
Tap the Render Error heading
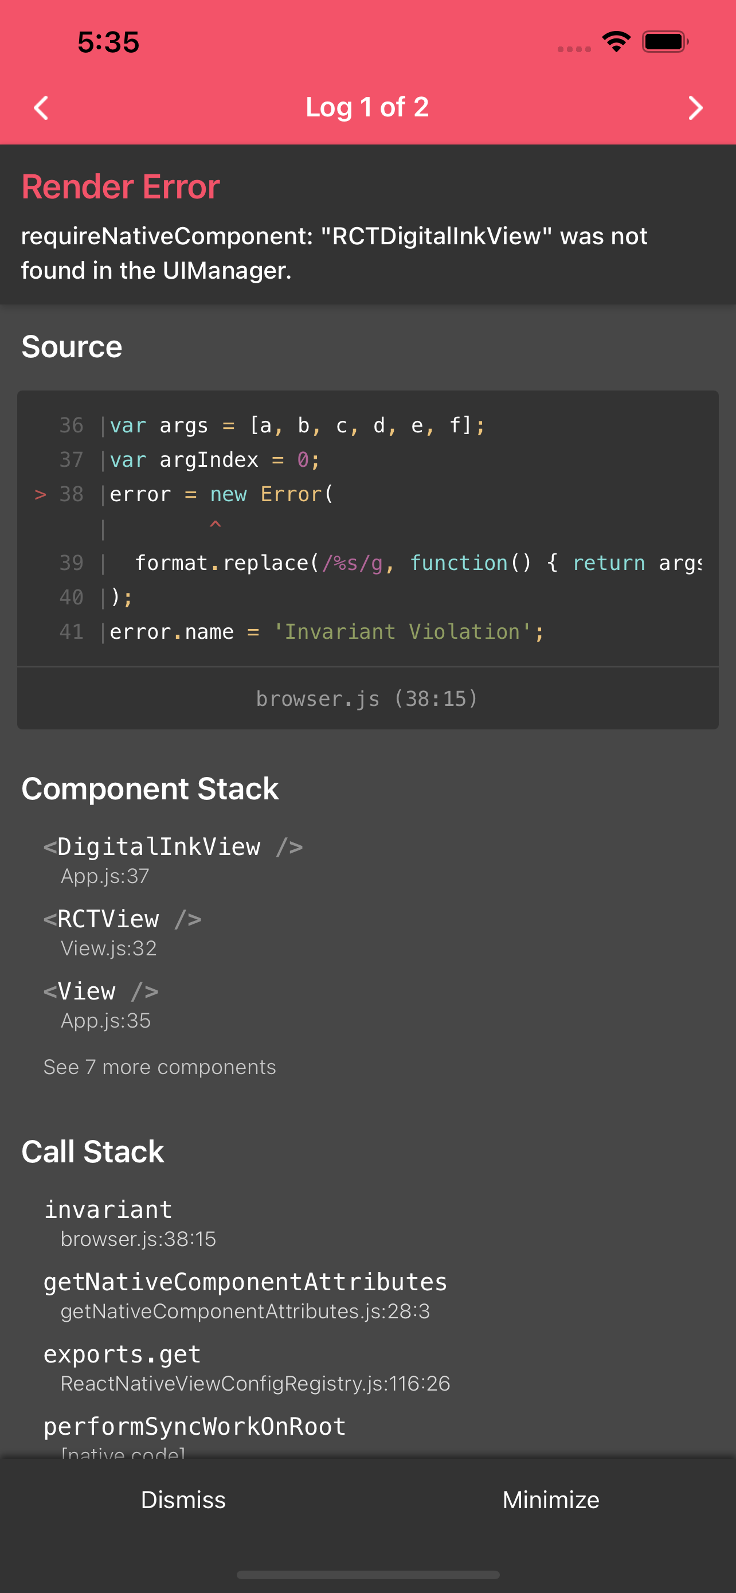tap(120, 186)
